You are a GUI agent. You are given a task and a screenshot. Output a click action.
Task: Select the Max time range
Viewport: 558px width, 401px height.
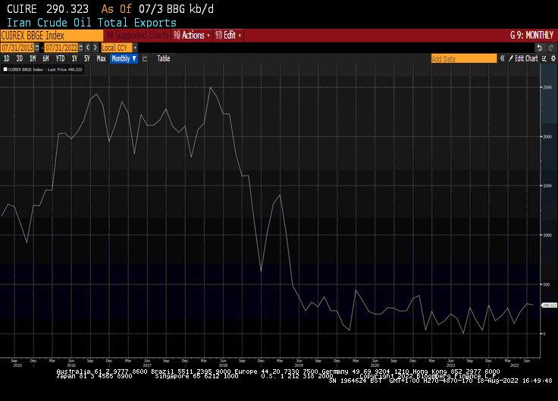pos(101,58)
